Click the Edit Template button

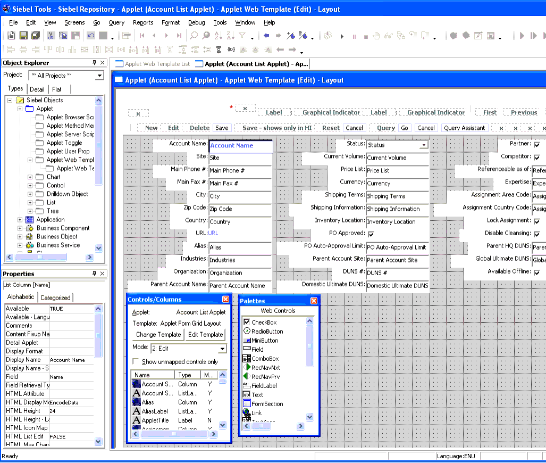click(x=205, y=335)
